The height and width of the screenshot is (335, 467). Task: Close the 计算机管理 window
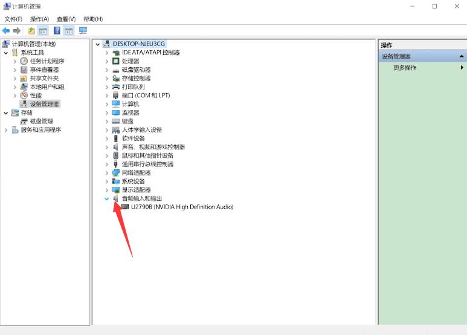457,6
